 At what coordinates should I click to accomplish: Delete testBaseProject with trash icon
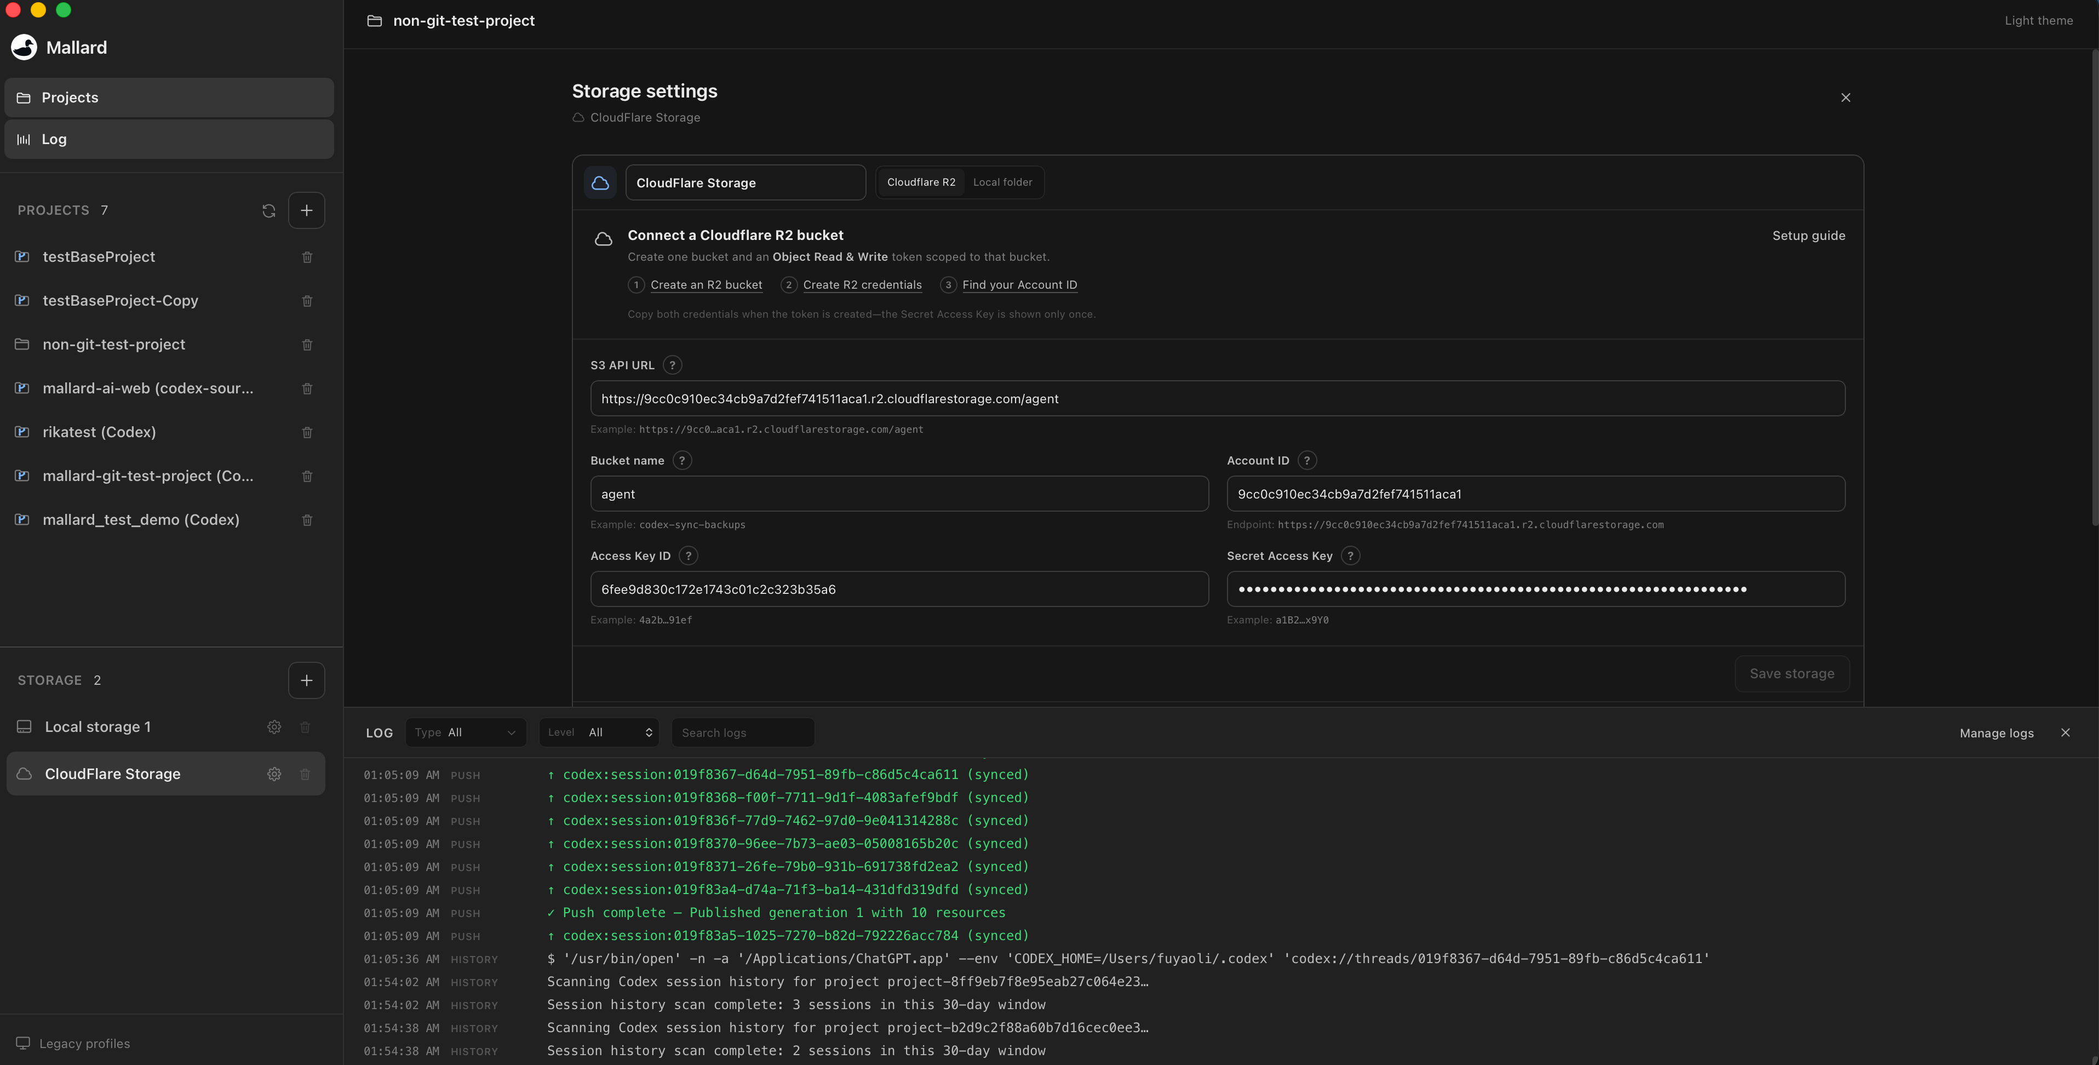pos(307,257)
